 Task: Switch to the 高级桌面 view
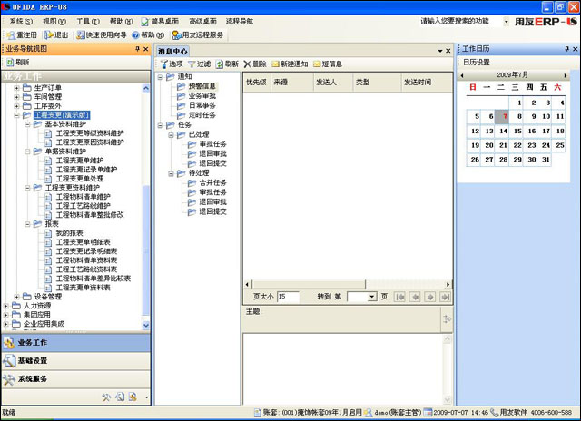point(202,22)
